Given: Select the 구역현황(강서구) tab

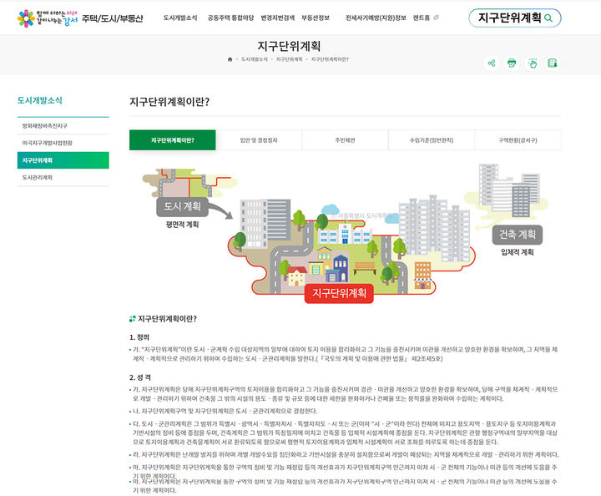Looking at the screenshot, I should coord(518,140).
